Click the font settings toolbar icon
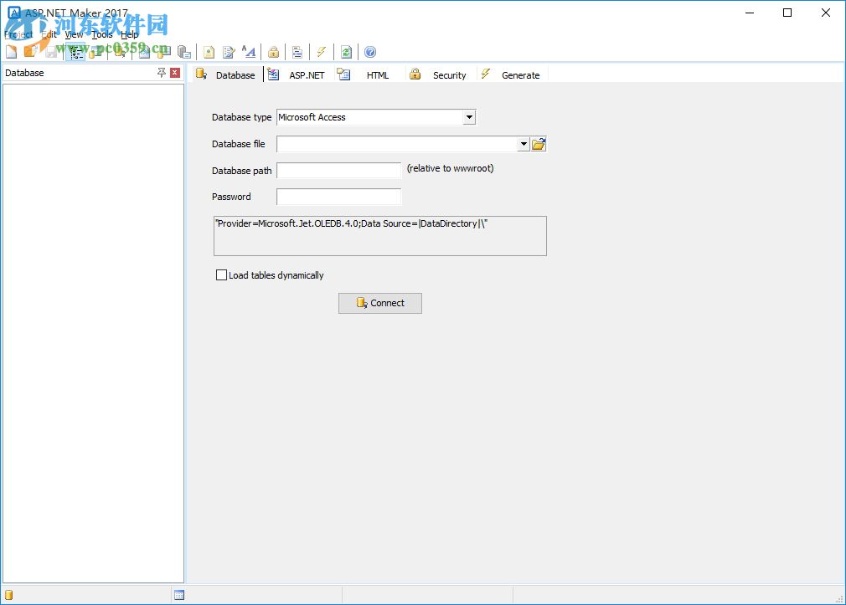 tap(249, 52)
